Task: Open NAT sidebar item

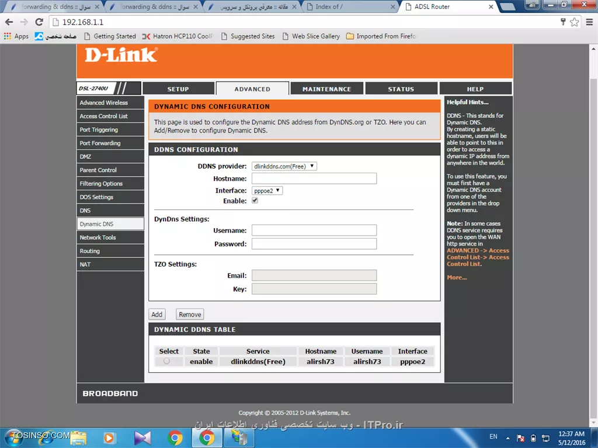Action: click(110, 264)
